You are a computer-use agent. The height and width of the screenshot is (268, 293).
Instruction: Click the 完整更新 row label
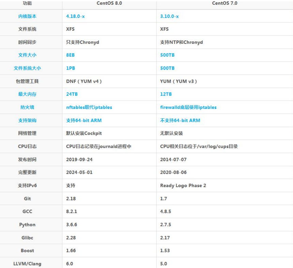point(27,172)
